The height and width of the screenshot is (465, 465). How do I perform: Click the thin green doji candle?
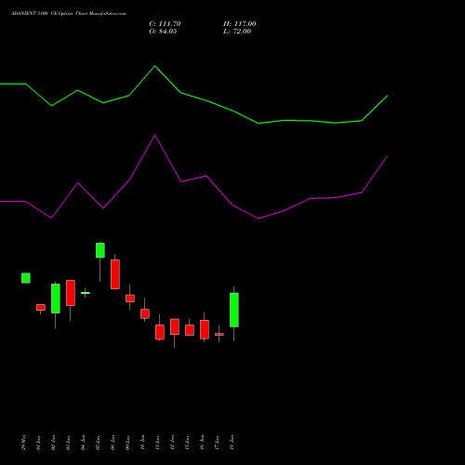tap(86, 293)
